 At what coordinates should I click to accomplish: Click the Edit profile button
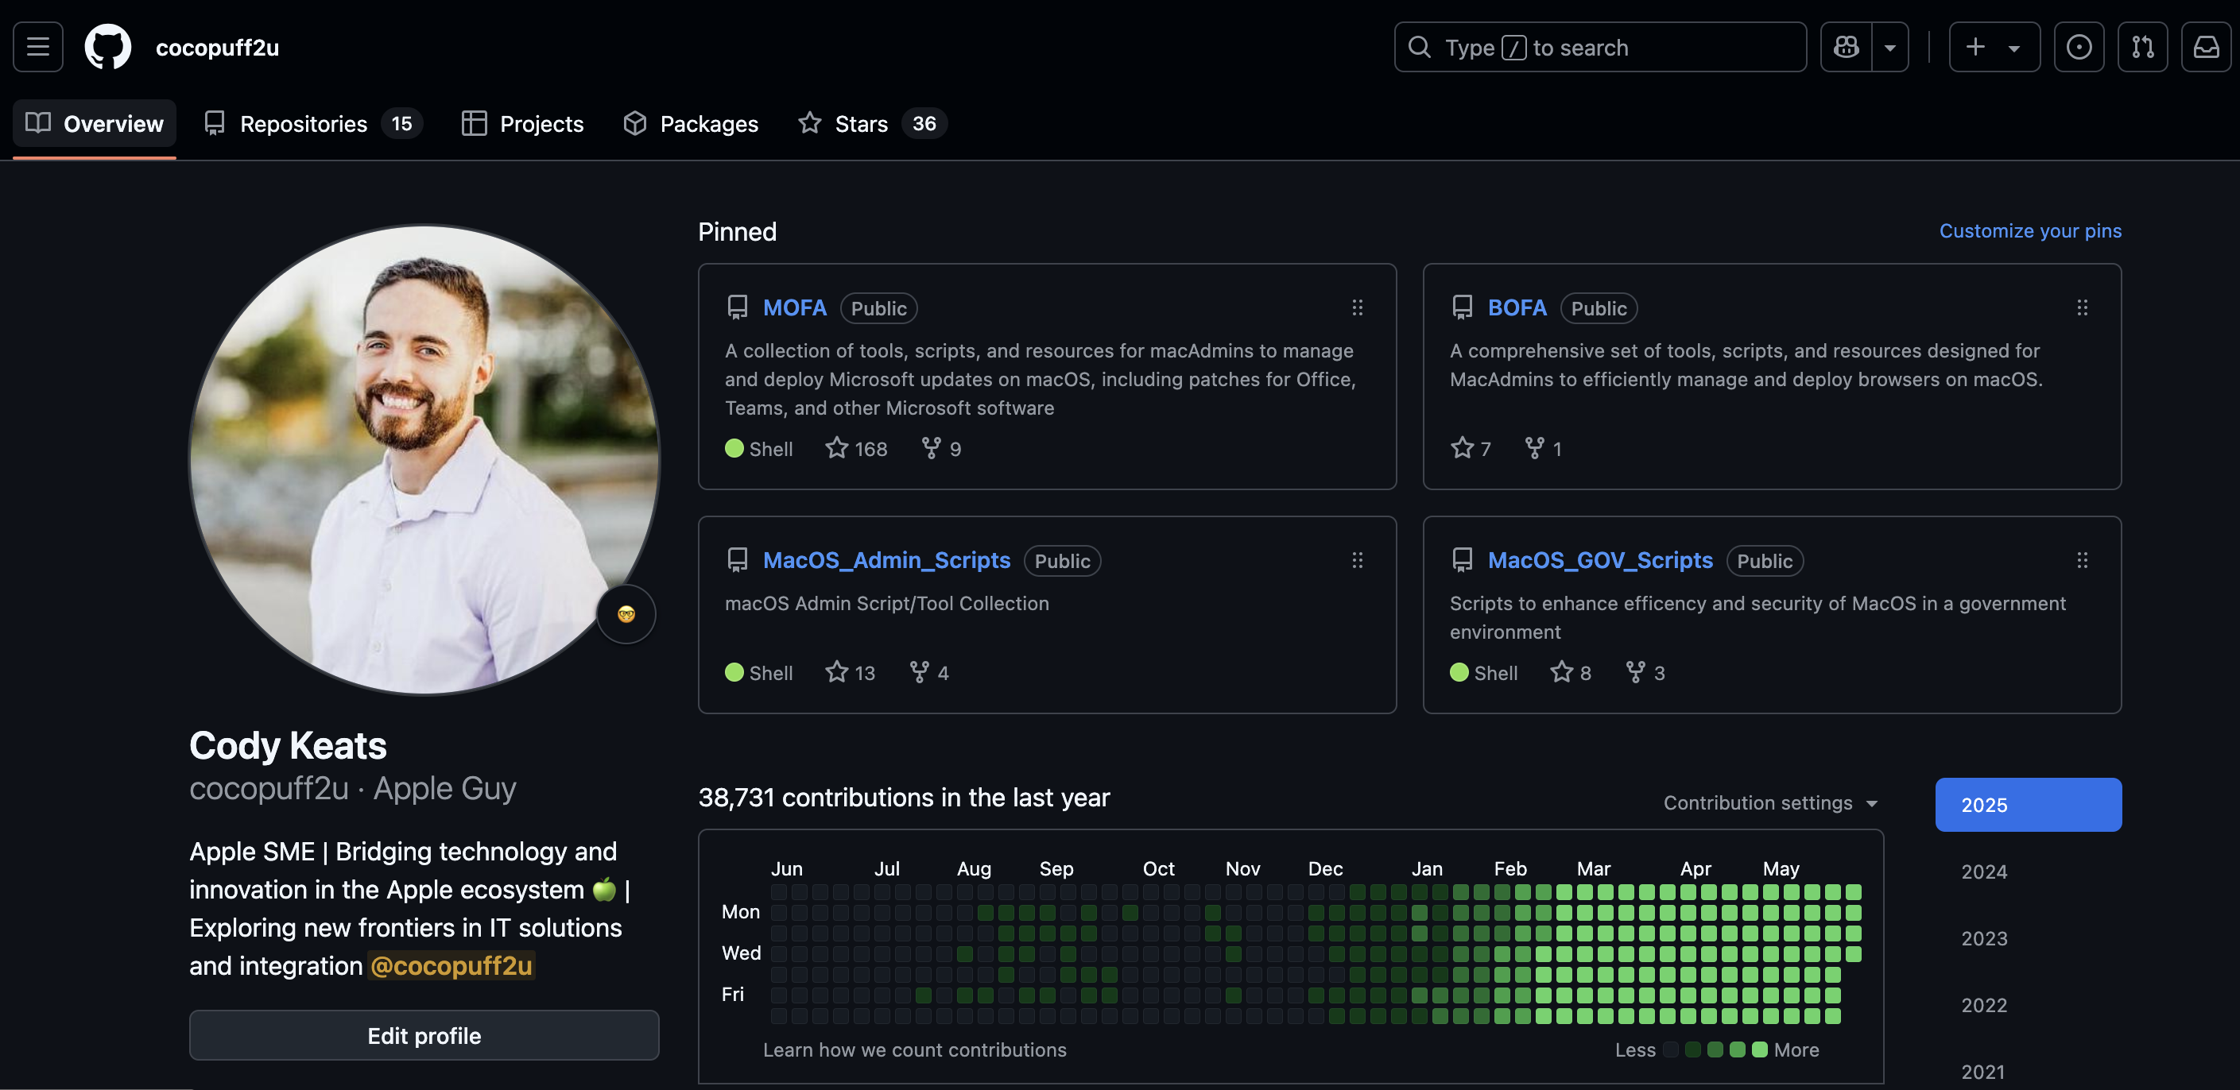point(424,1035)
